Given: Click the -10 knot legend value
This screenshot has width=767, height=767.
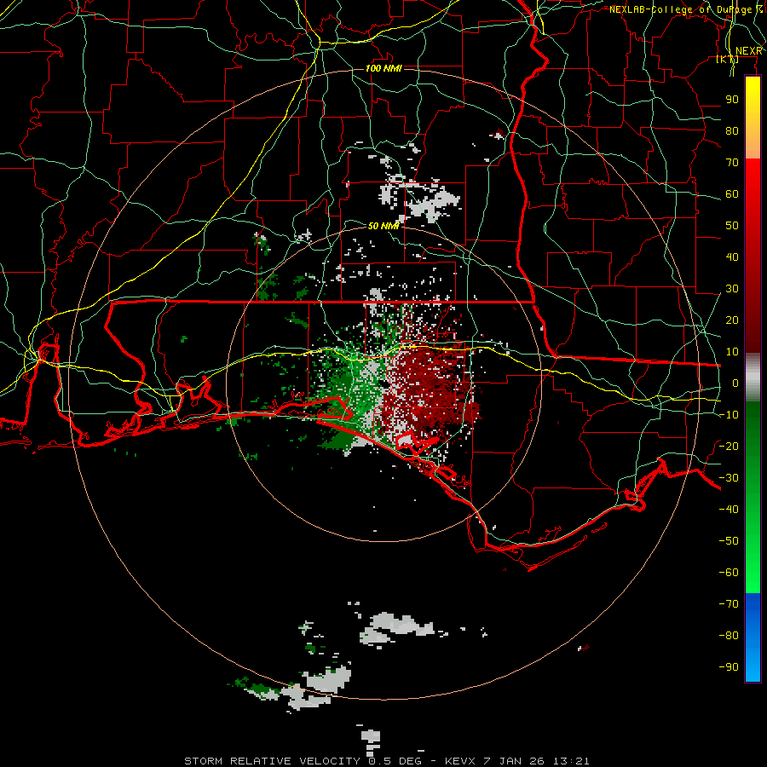Looking at the screenshot, I should coord(729,415).
